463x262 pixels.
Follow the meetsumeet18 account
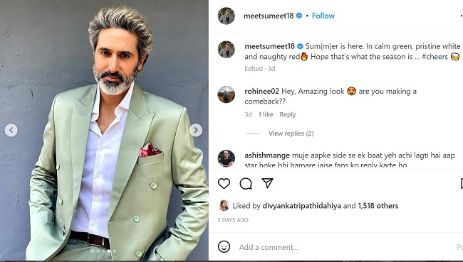pyautogui.click(x=323, y=16)
